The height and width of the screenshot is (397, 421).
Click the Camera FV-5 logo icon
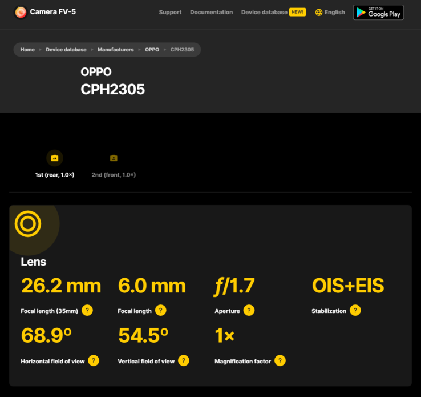pyautogui.click(x=21, y=12)
